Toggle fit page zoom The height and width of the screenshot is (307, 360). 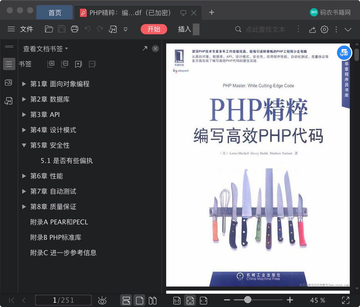[x=190, y=300]
